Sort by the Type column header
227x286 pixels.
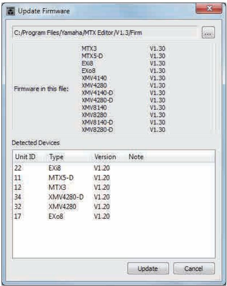56,157
